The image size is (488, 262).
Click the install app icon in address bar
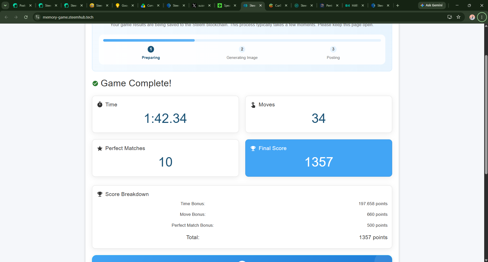(450, 17)
